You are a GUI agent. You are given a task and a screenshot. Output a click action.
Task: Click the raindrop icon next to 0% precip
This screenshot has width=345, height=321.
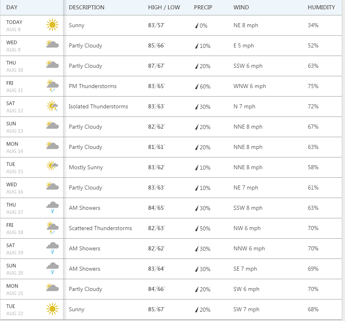197,26
